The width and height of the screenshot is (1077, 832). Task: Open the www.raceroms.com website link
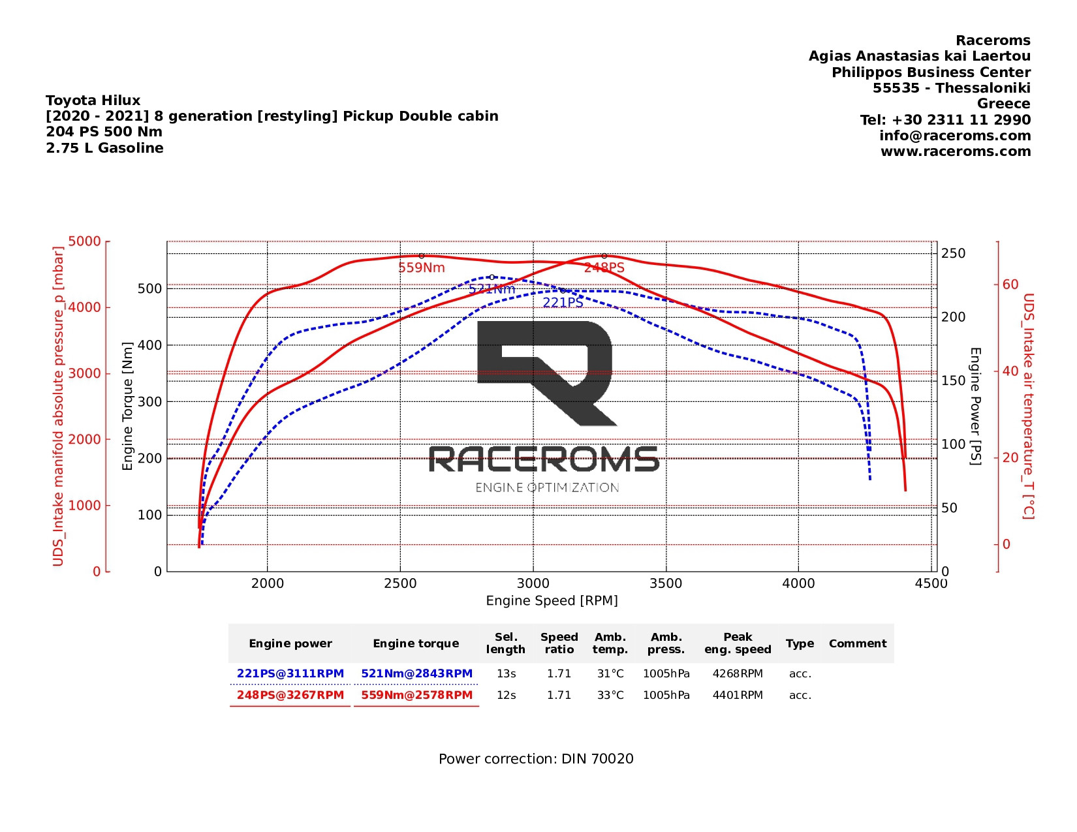coord(956,151)
